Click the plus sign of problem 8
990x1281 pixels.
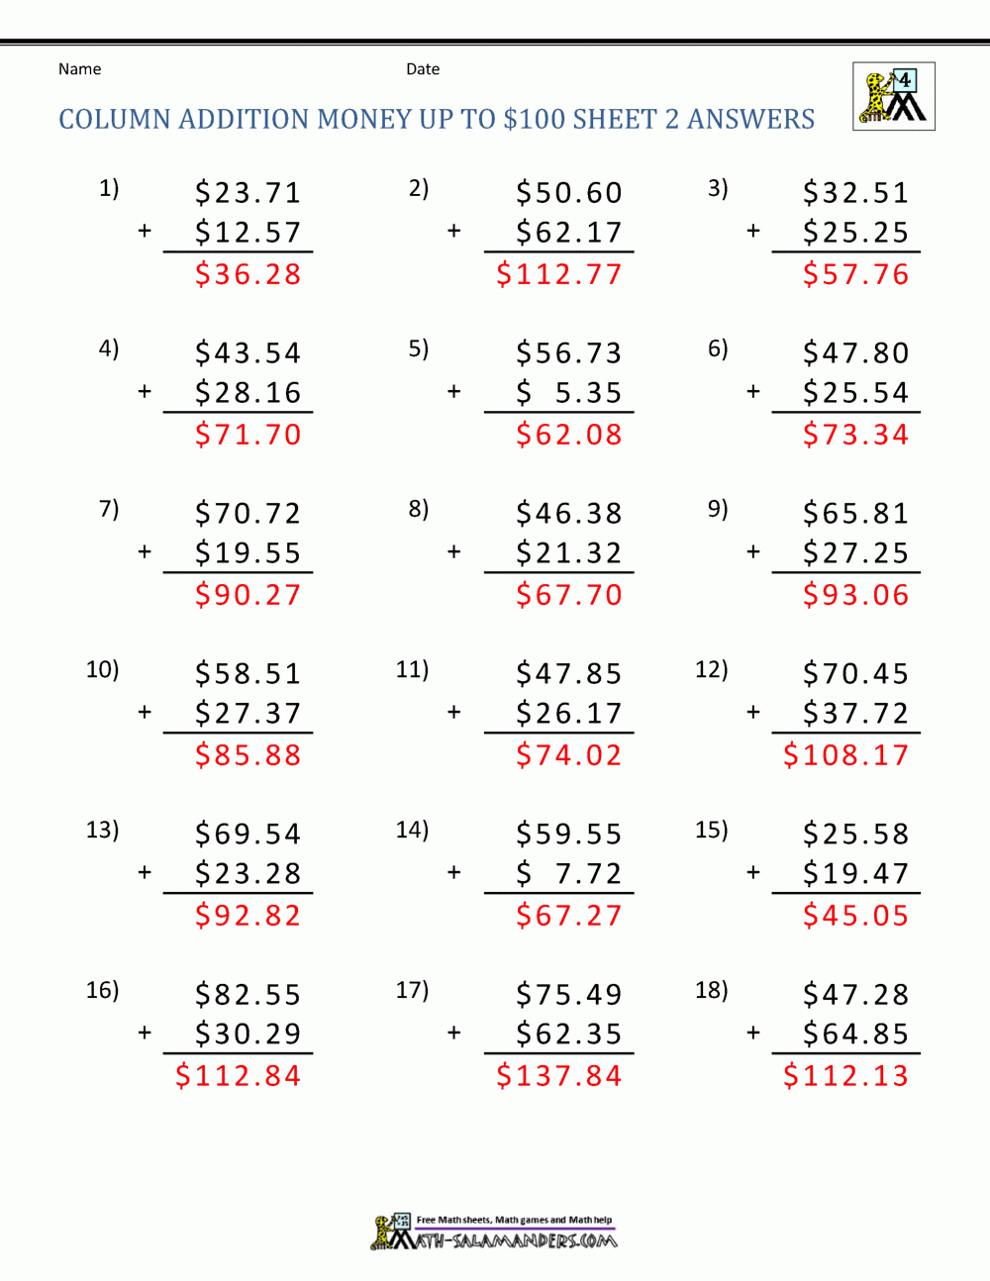coord(454,551)
